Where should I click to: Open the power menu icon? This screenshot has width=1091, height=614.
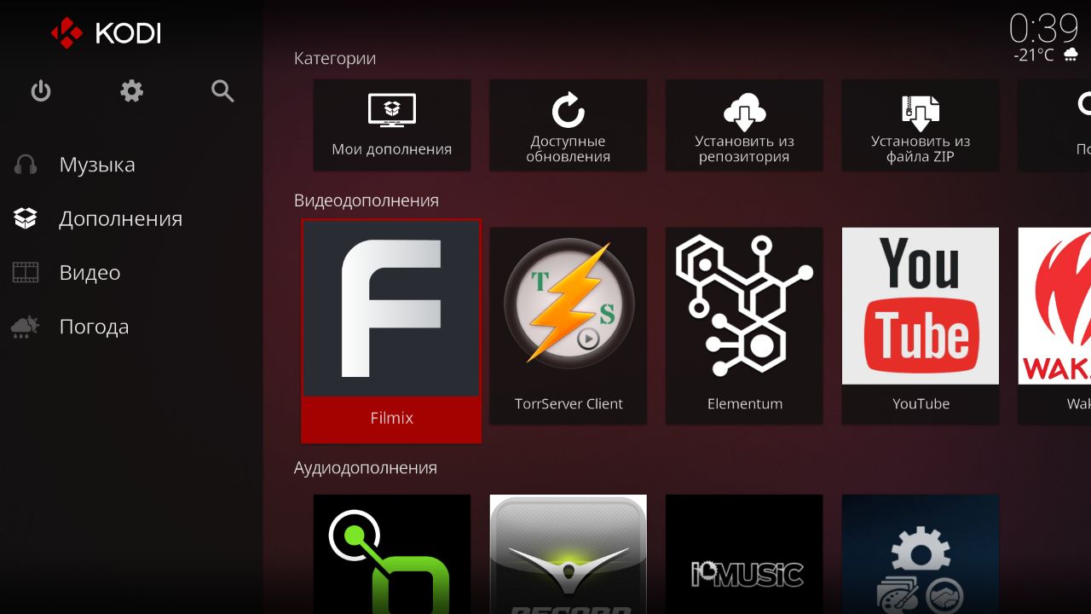click(41, 90)
